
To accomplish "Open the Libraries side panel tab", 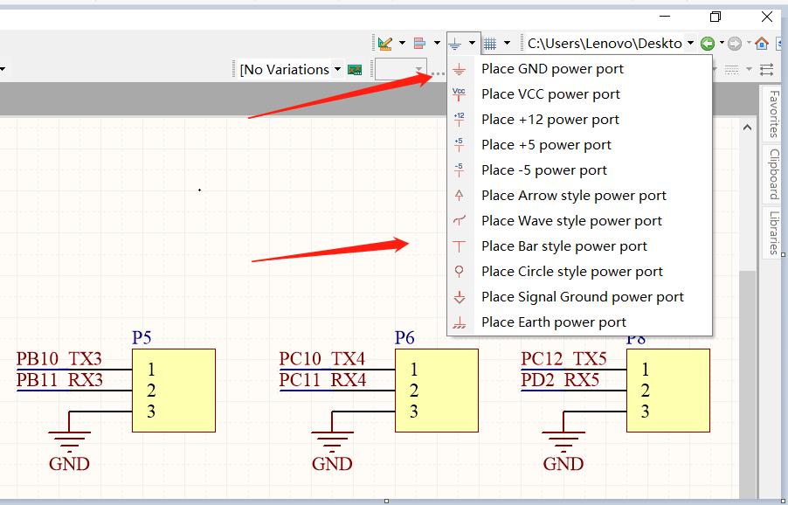I will (x=774, y=232).
